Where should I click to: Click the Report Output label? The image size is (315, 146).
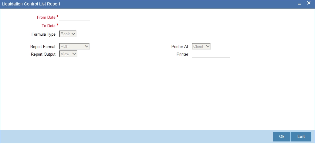point(43,54)
